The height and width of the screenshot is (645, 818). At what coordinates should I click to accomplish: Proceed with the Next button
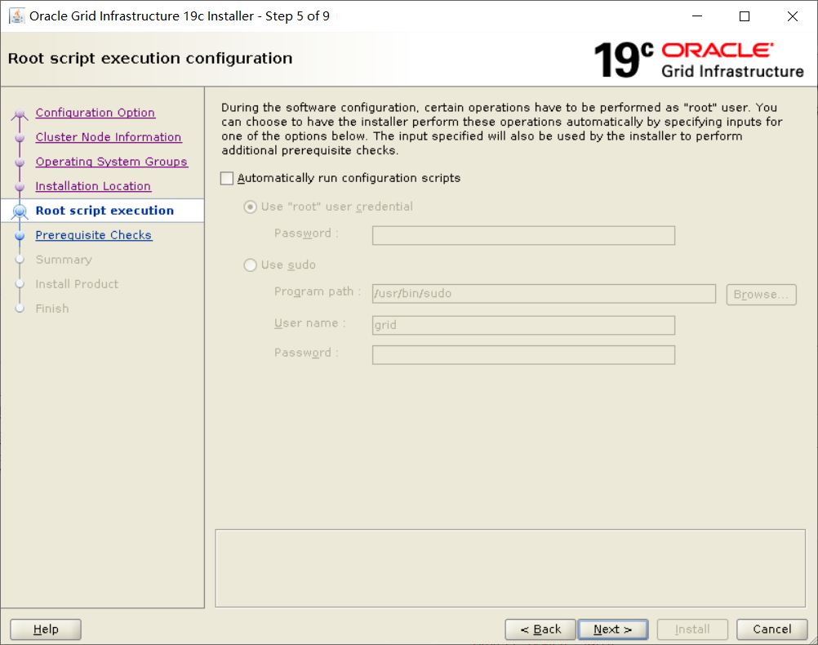pos(613,629)
